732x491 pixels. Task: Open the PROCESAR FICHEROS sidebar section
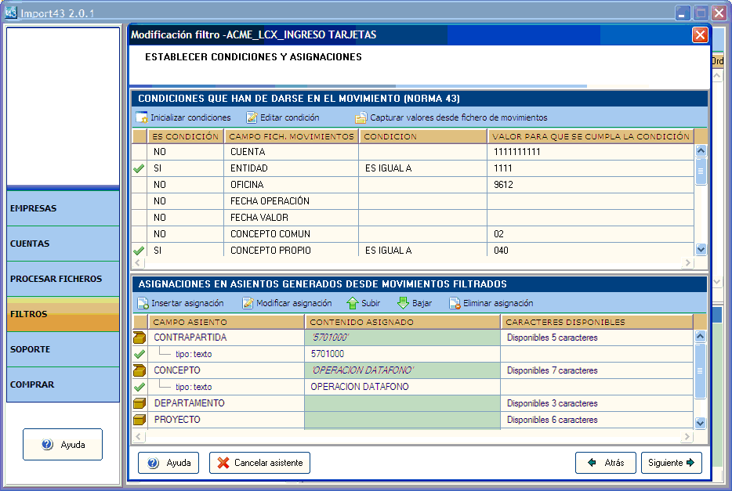63,279
